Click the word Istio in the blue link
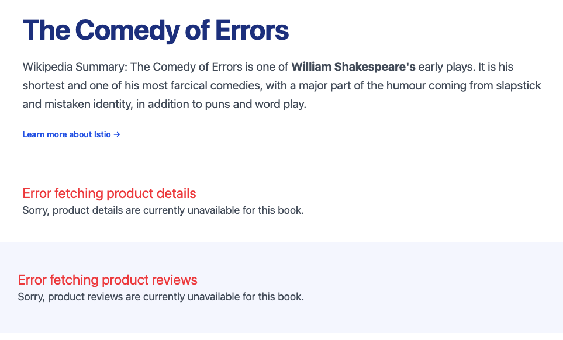The image size is (563, 340). [102, 134]
